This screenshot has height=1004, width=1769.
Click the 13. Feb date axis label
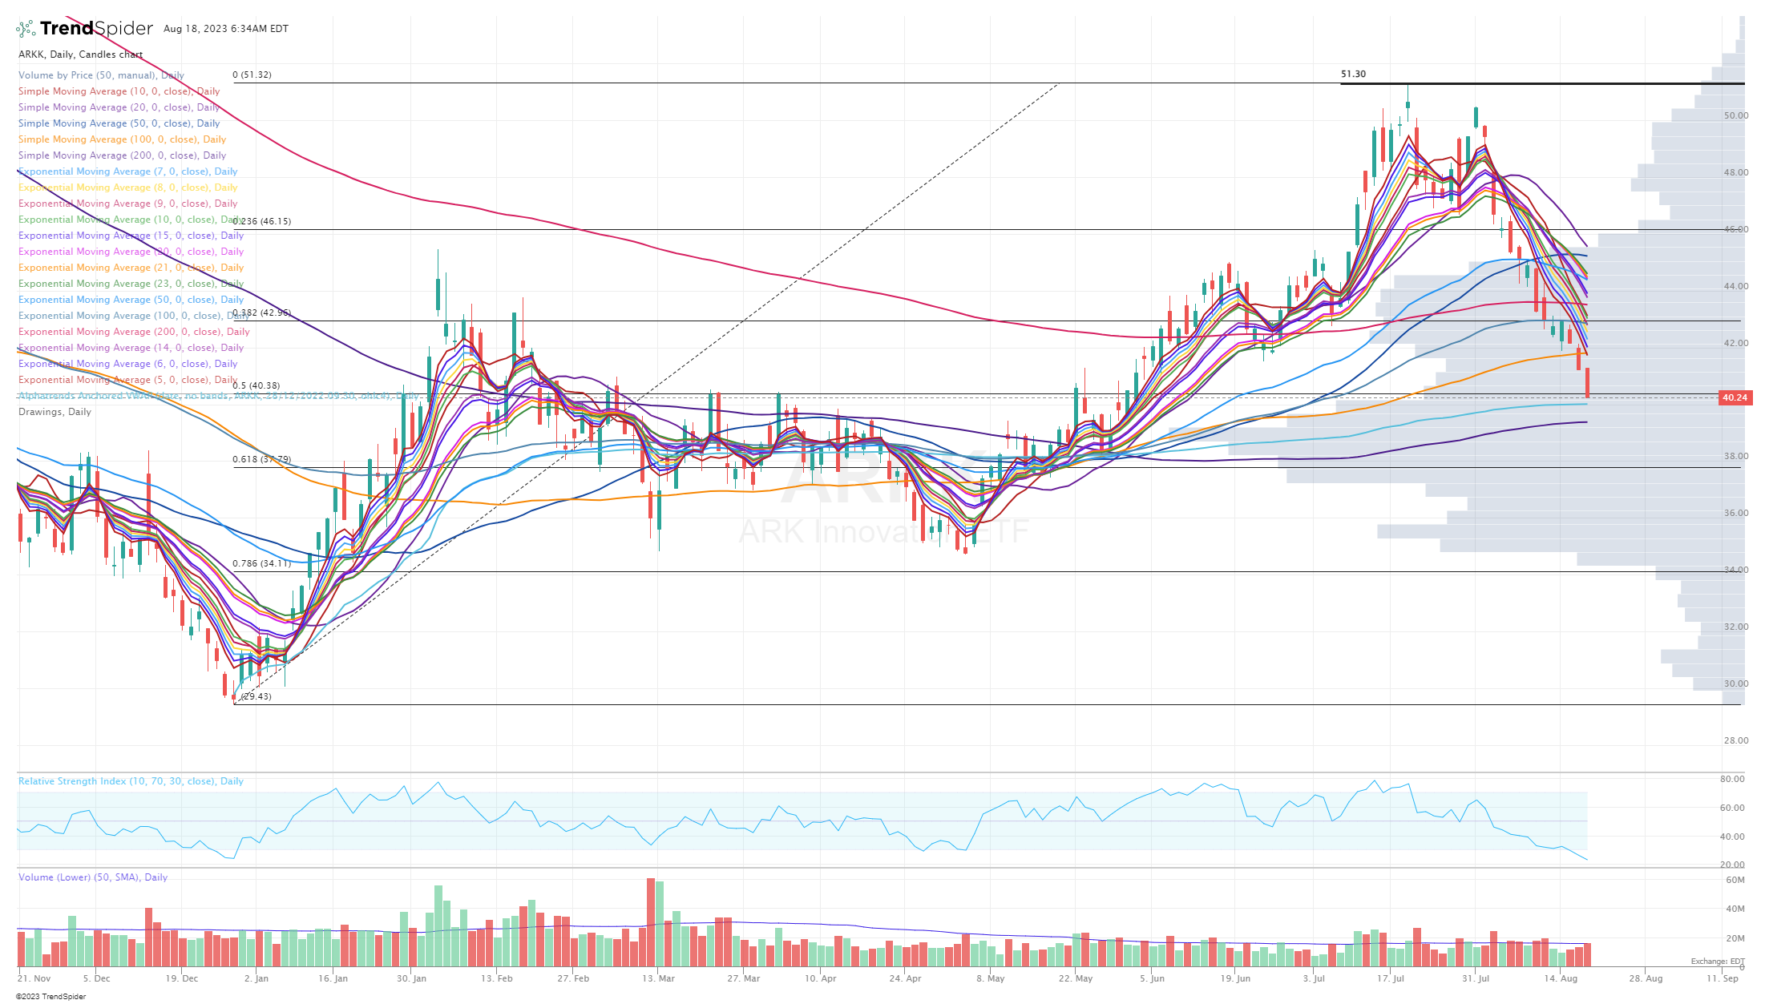496,978
